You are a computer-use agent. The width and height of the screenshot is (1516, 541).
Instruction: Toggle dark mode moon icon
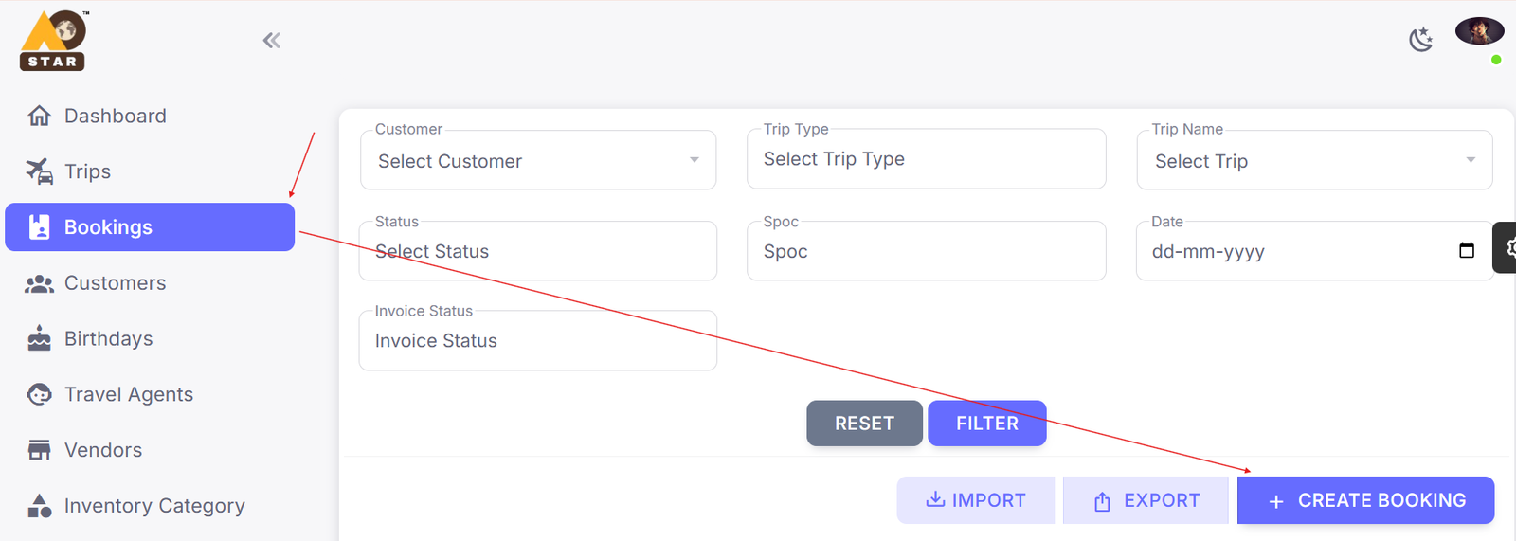pyautogui.click(x=1420, y=39)
